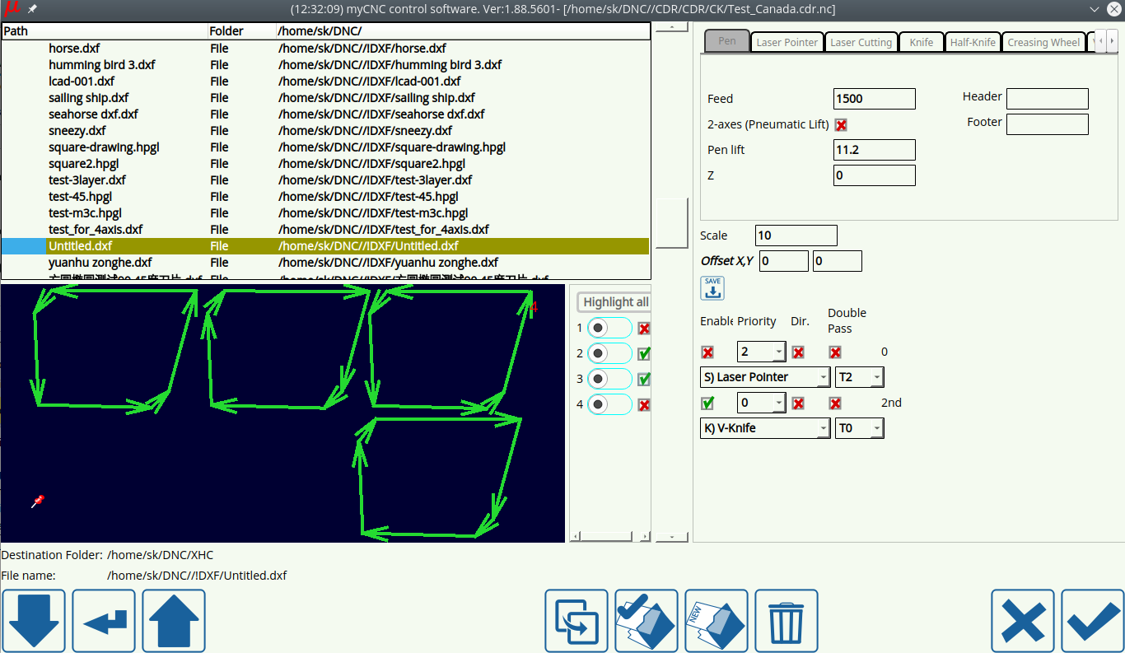The width and height of the screenshot is (1125, 653).
Task: Flip the layer 1 toggle switch
Action: 609,328
